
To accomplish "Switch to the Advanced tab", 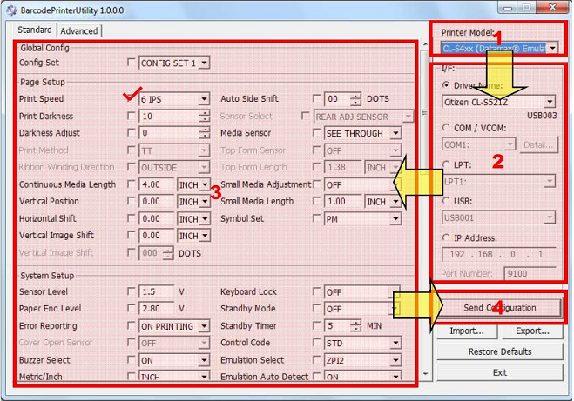I will (79, 30).
